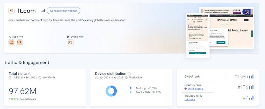Click the United Kingdom flag icon

[x=186, y=89]
